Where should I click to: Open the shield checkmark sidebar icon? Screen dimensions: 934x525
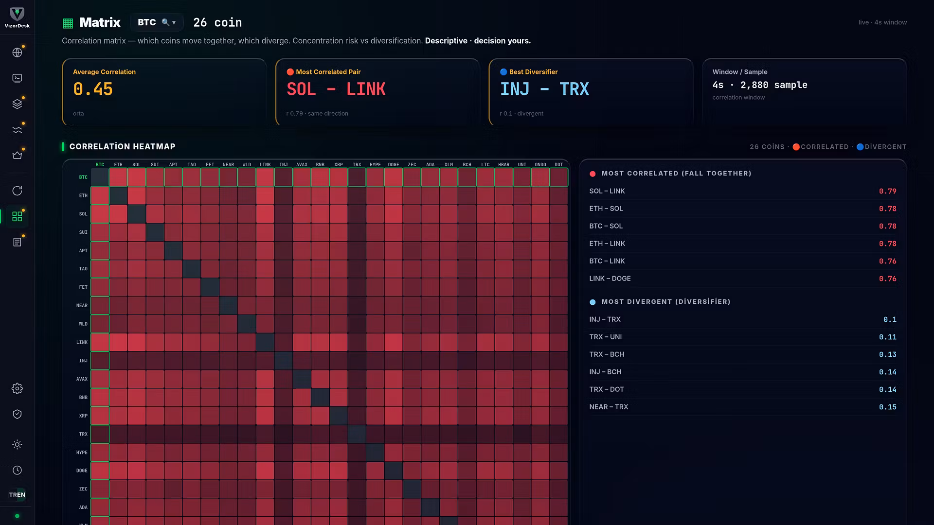[17, 414]
